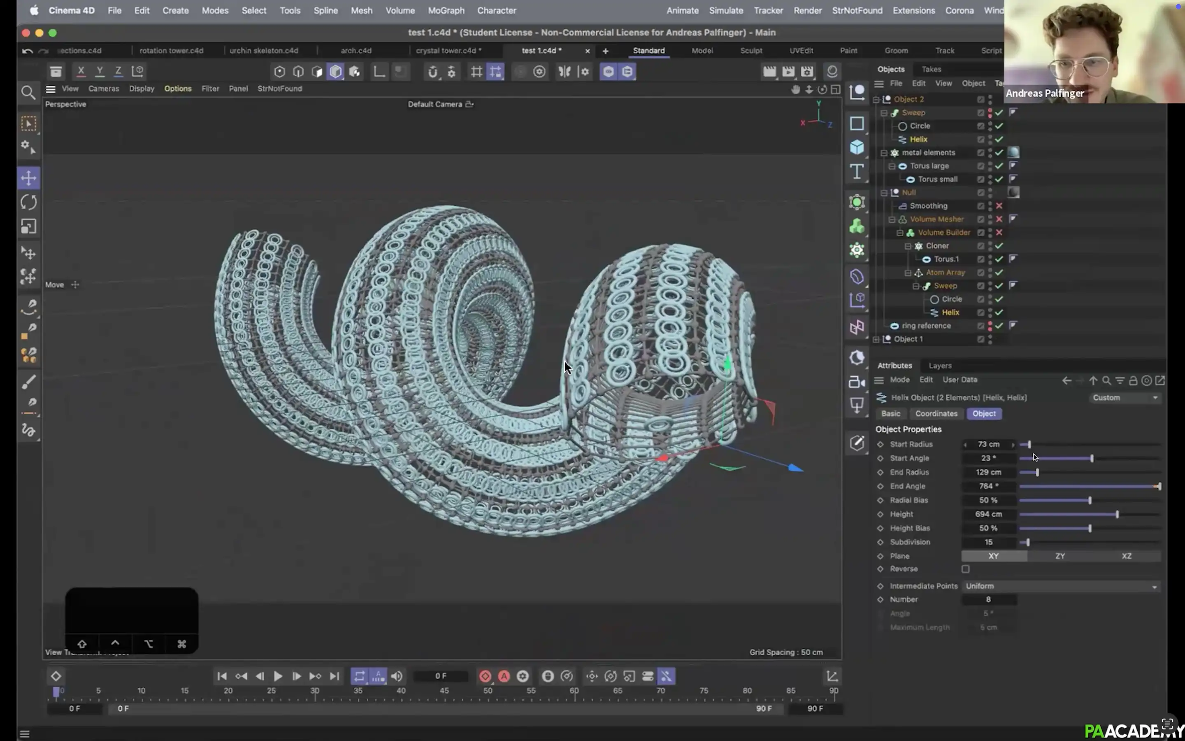Click the Attributes lock icon
Screen dimensions: 1185x741
tap(1133, 380)
